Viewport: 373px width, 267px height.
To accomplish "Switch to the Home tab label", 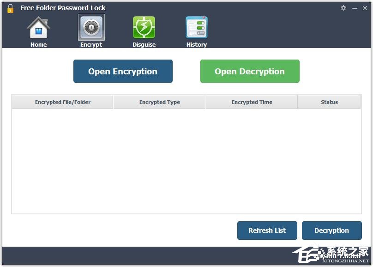I will 38,44.
